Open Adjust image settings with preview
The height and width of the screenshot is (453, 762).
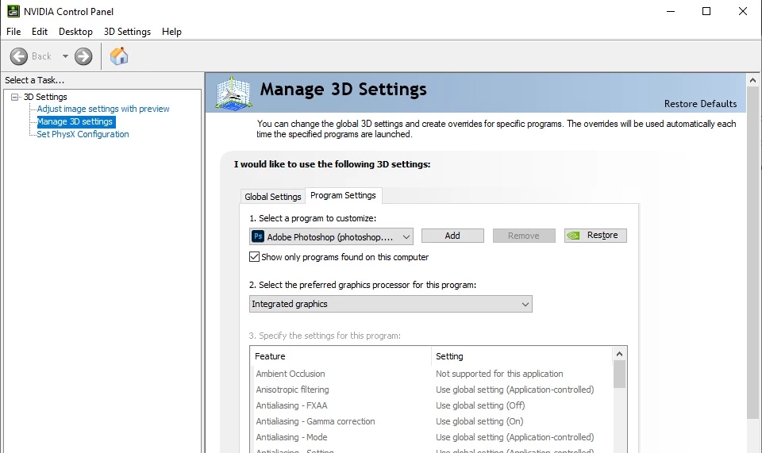[103, 109]
